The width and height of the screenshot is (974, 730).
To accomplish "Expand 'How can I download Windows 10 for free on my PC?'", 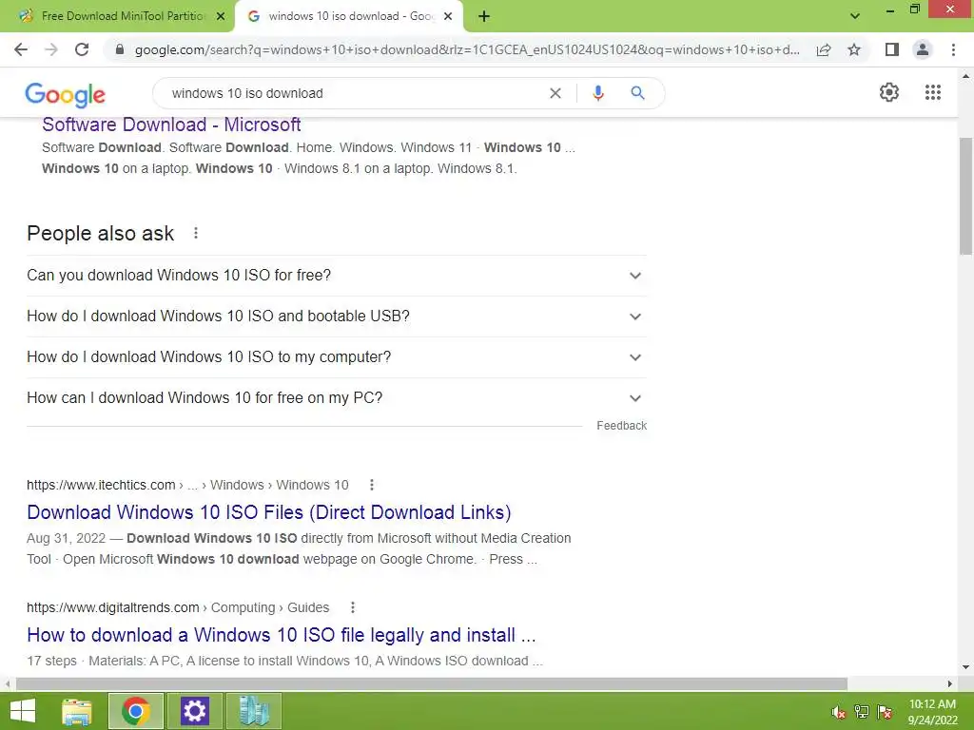I will (x=337, y=398).
